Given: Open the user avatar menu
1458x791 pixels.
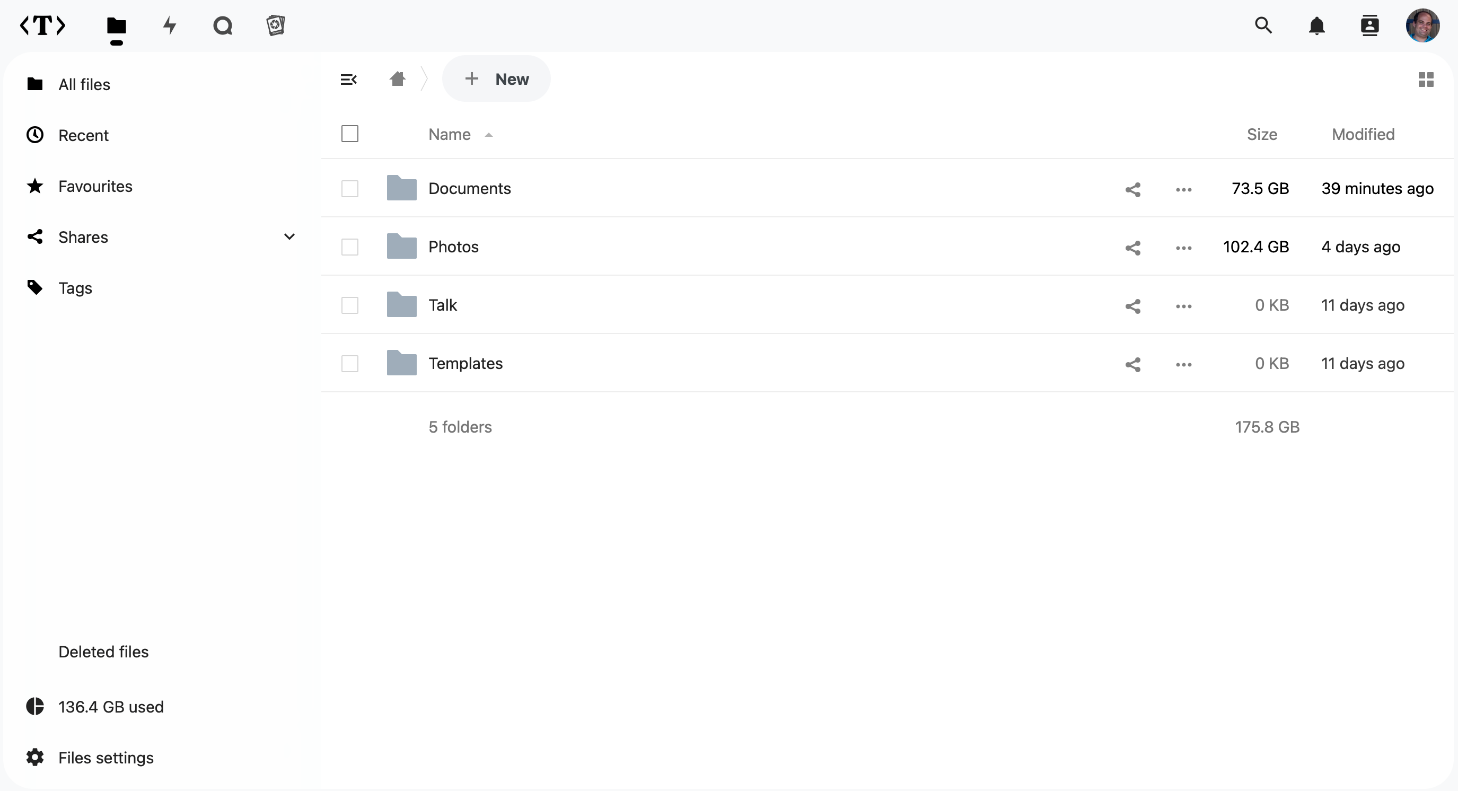Looking at the screenshot, I should click(x=1422, y=25).
